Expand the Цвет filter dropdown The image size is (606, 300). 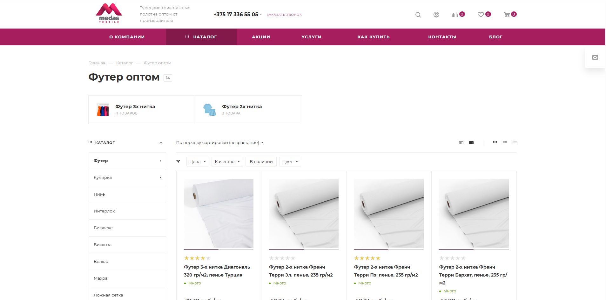click(x=290, y=162)
